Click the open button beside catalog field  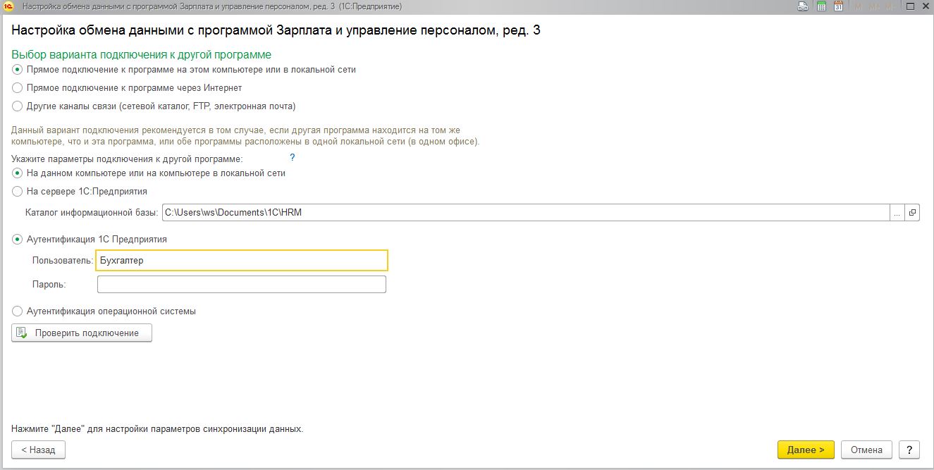(x=912, y=212)
